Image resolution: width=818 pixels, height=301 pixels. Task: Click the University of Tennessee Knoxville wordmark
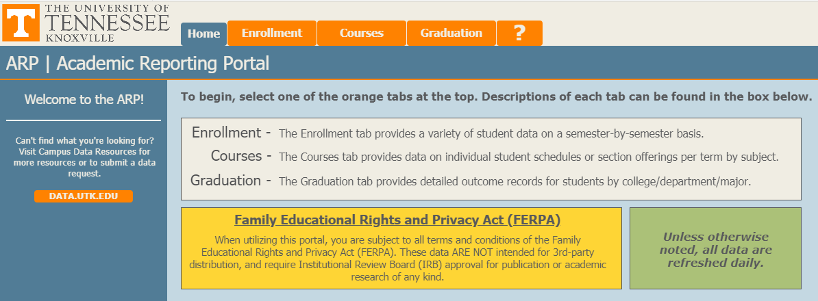tap(108, 23)
